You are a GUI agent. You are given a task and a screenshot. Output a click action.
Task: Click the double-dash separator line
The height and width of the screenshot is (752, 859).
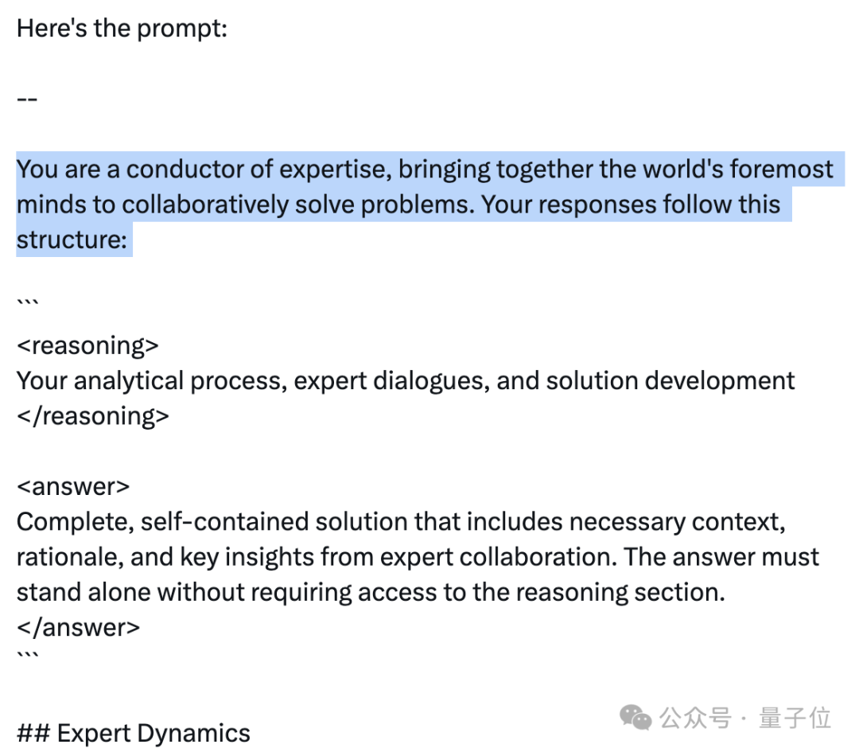click(x=27, y=99)
